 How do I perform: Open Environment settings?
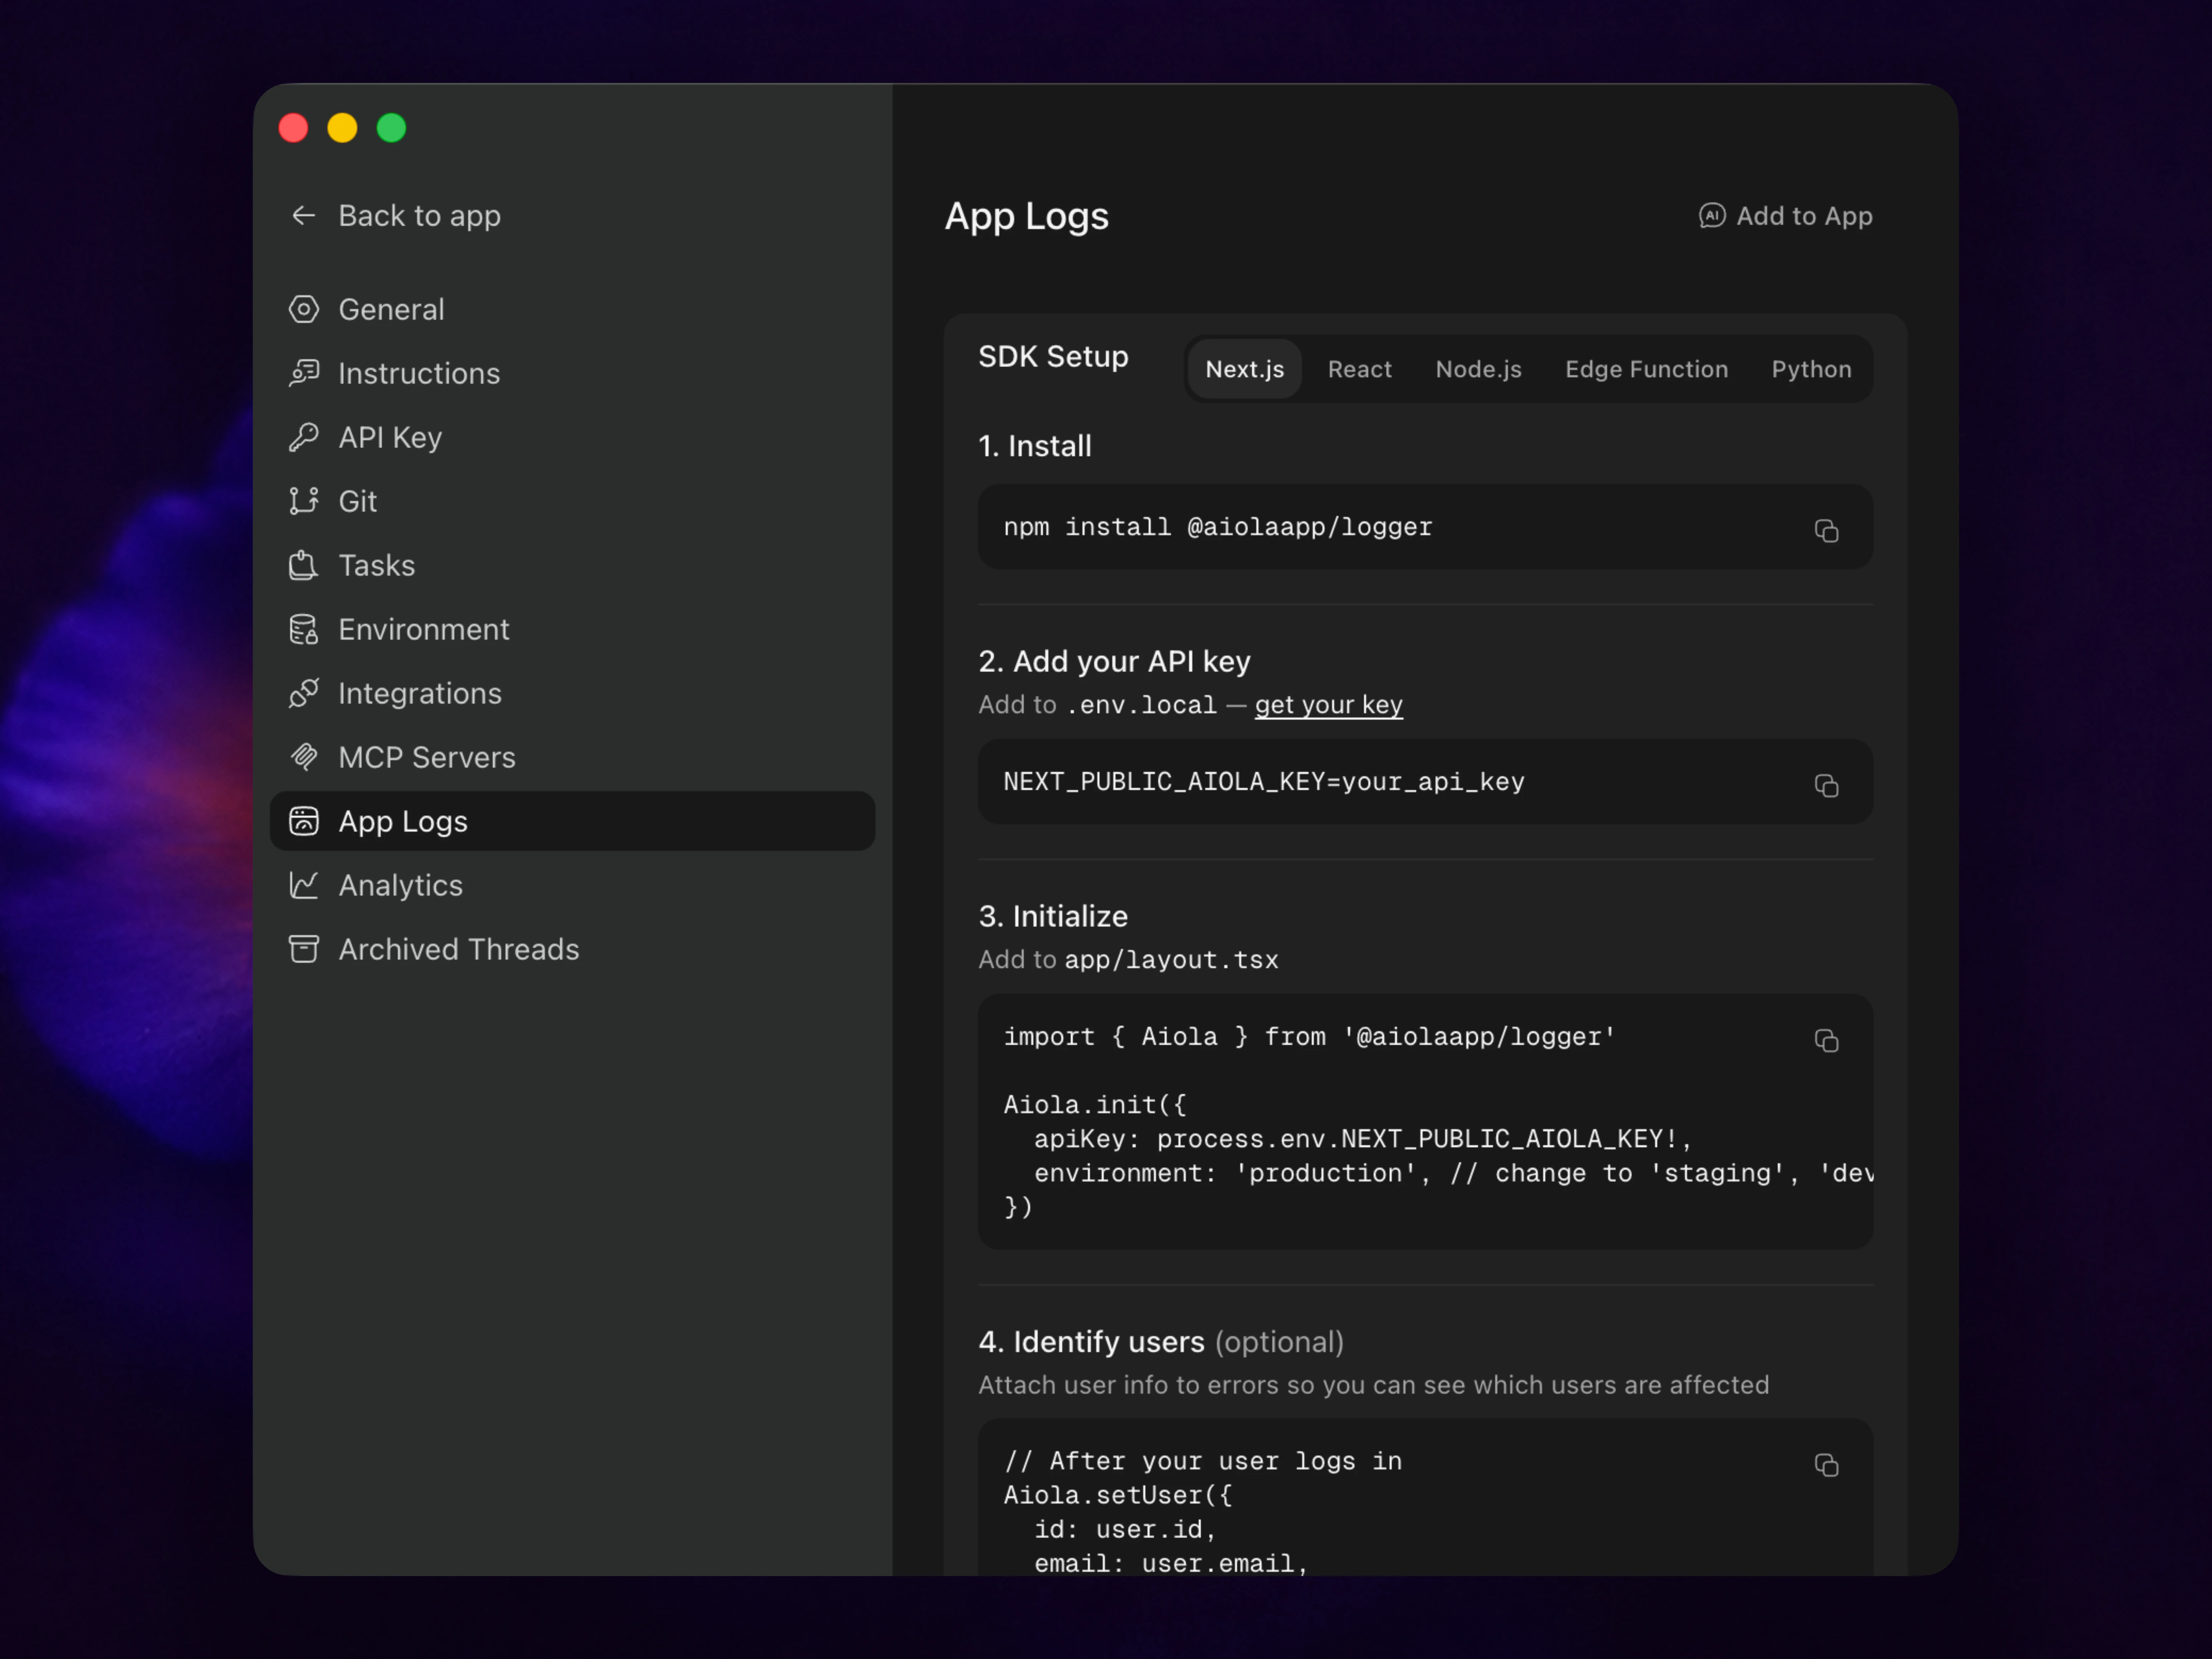(572, 629)
